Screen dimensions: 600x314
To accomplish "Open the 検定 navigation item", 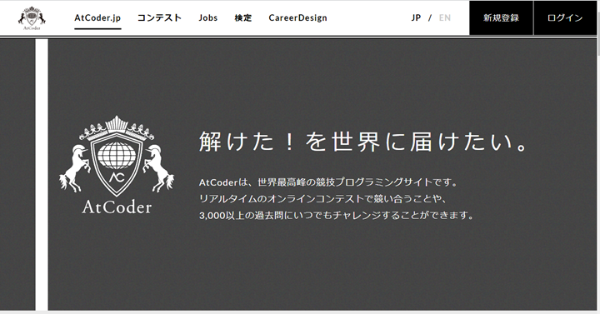I will pos(243,18).
